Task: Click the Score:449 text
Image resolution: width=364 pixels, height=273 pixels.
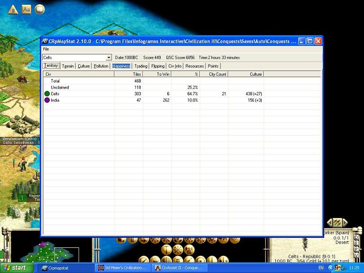Action: pos(152,57)
